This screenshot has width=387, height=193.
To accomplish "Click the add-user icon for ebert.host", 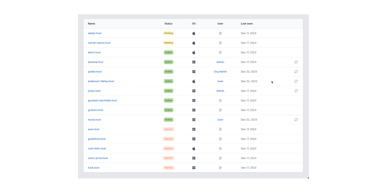I will click(x=220, y=52).
